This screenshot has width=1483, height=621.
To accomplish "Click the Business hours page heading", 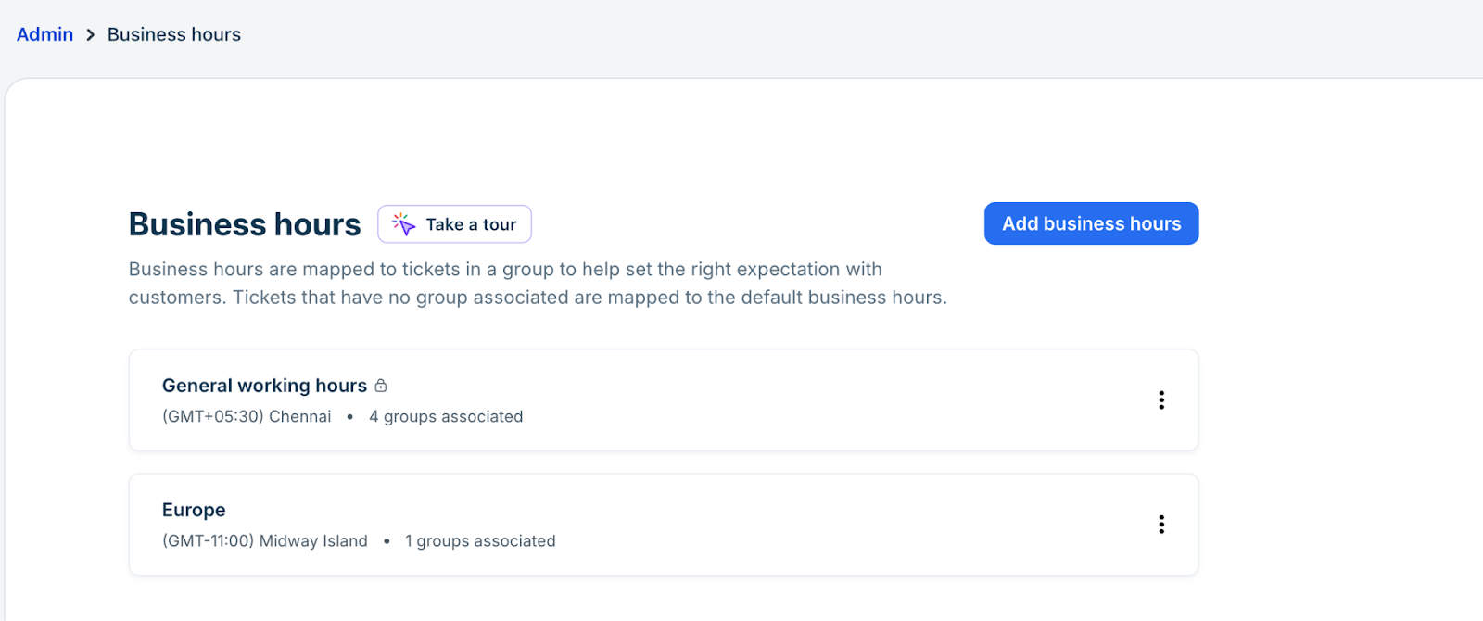I will coord(245,224).
